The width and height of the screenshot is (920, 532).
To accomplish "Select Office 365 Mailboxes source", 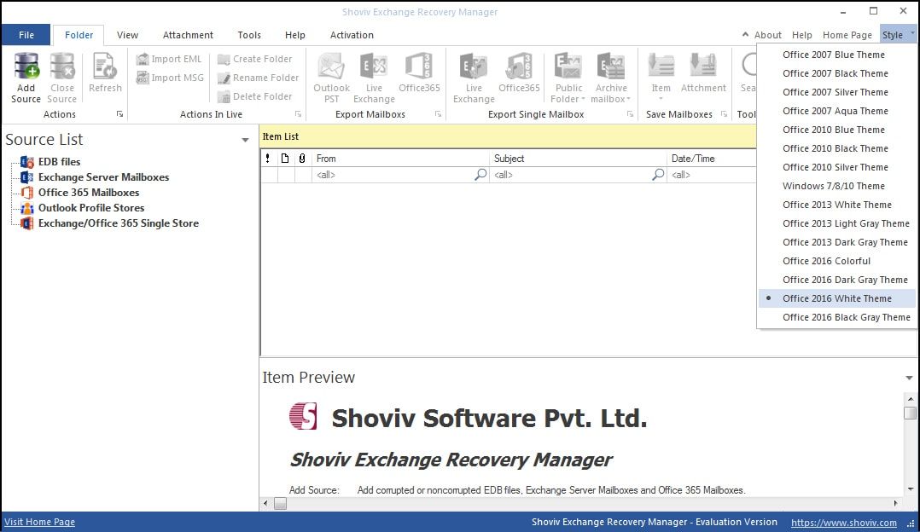I will click(89, 192).
